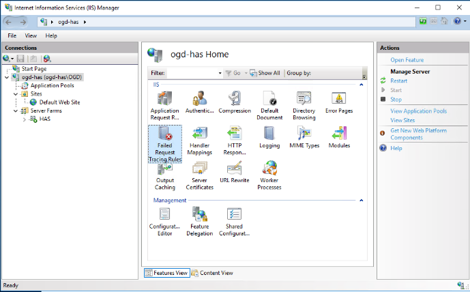
Task: Click View Application Pools link
Action: pyautogui.click(x=418, y=111)
